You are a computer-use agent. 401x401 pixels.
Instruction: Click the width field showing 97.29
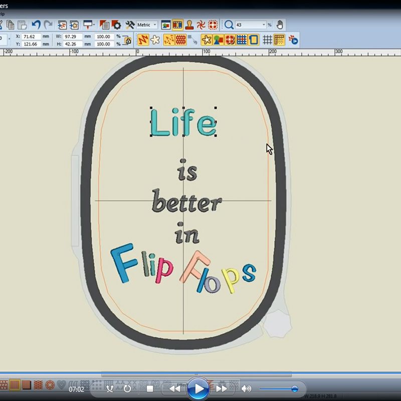pyautogui.click(x=73, y=37)
